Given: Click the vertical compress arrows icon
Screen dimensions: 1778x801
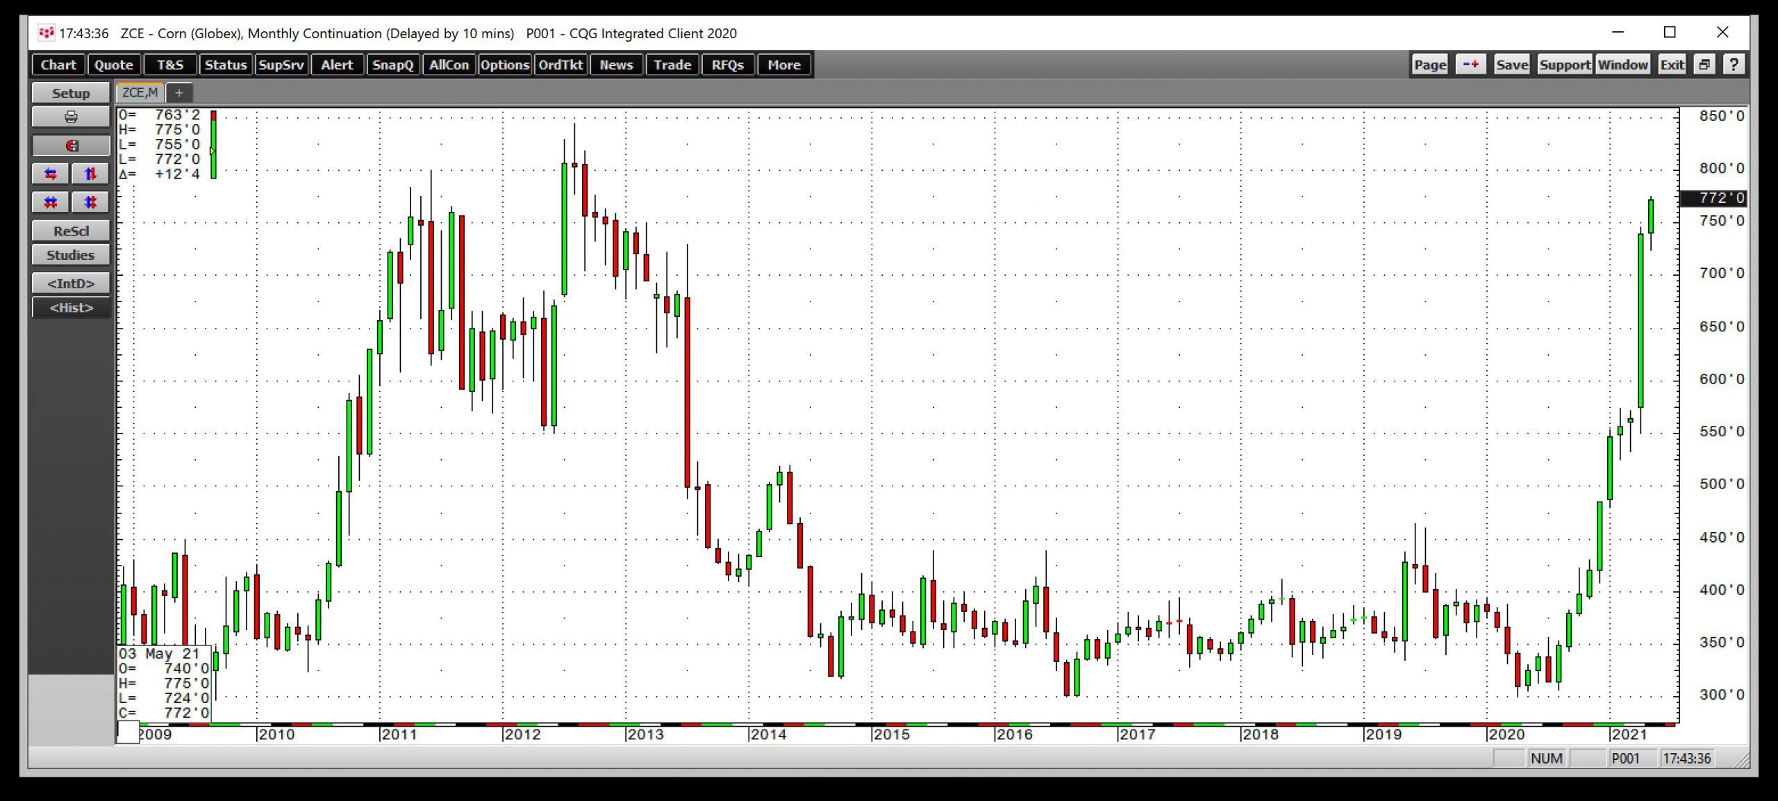Looking at the screenshot, I should [90, 202].
